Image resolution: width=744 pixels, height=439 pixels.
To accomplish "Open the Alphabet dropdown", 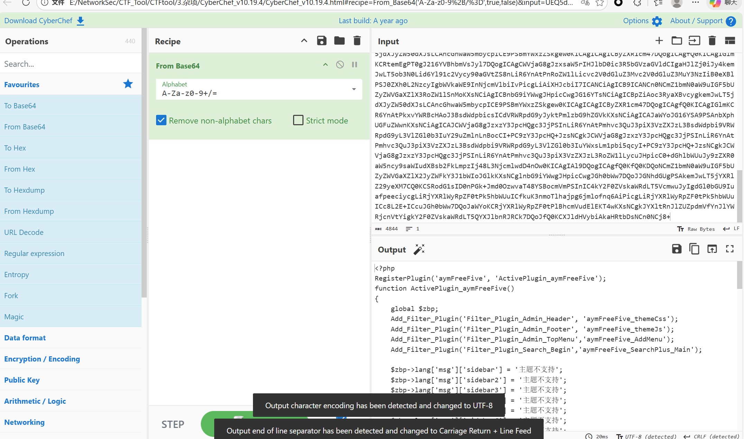I will coord(354,89).
